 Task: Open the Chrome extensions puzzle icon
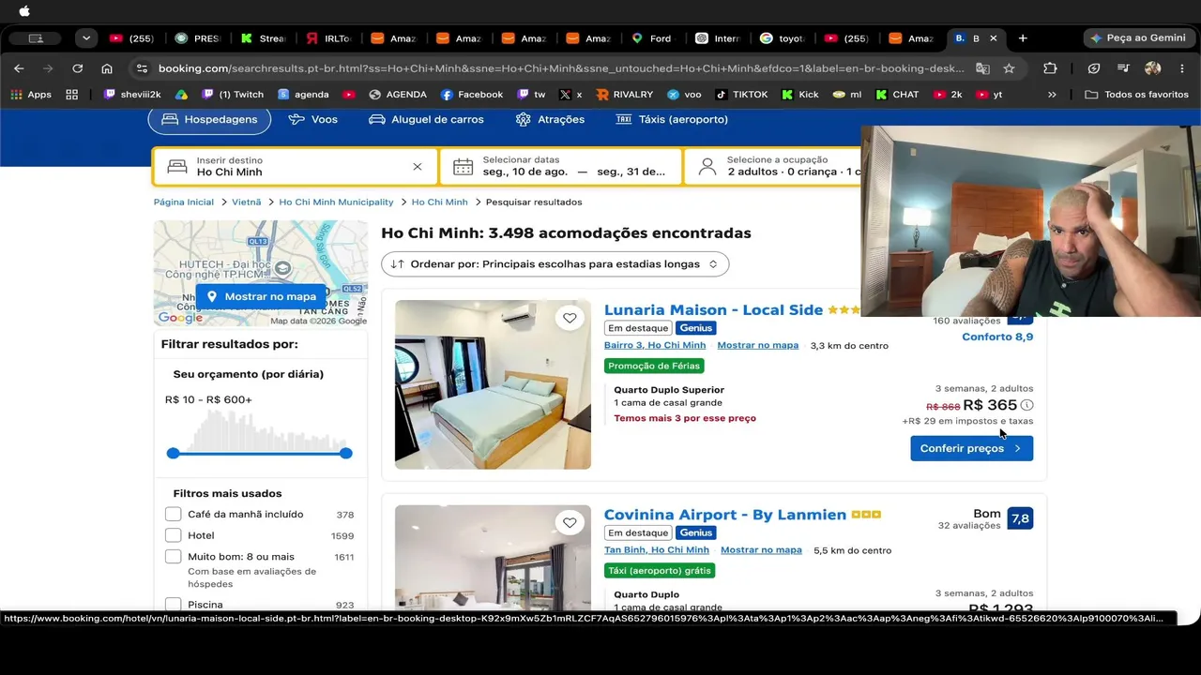point(1050,68)
